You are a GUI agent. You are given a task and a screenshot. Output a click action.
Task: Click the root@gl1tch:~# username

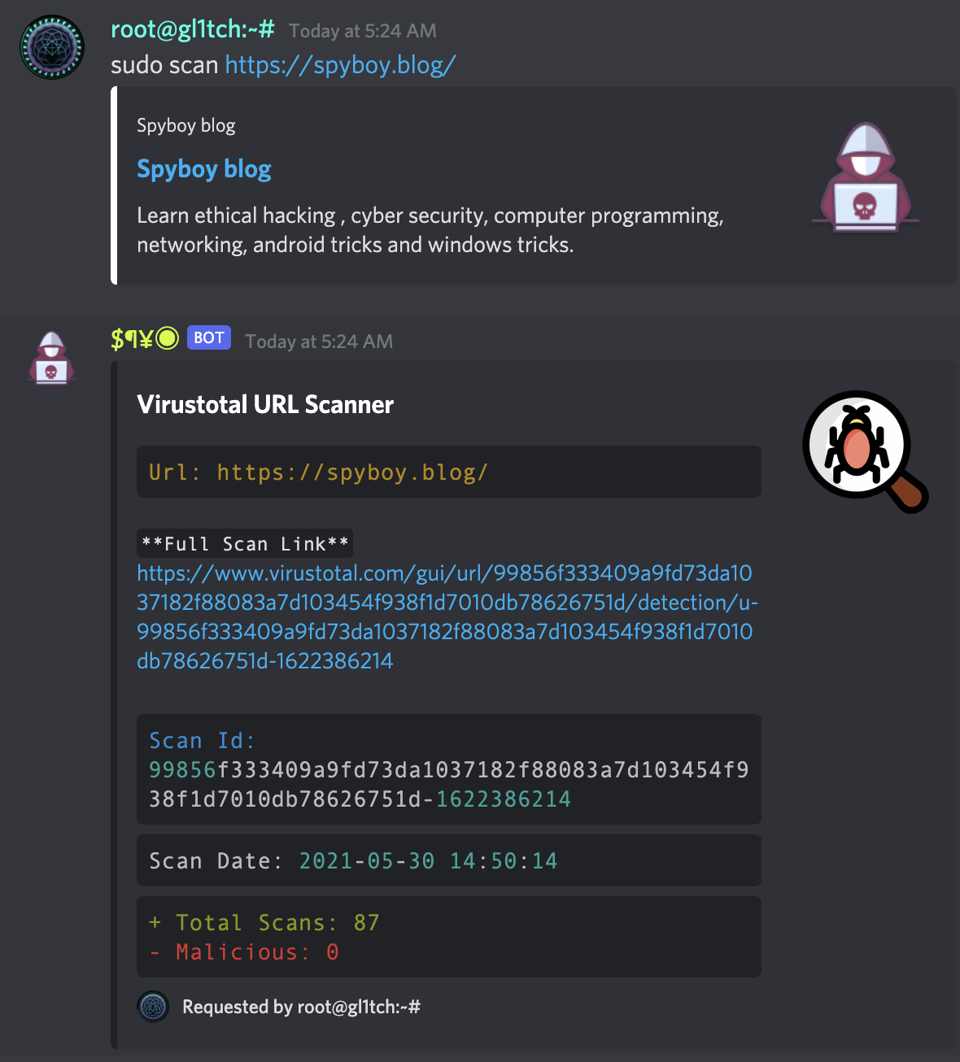click(193, 30)
